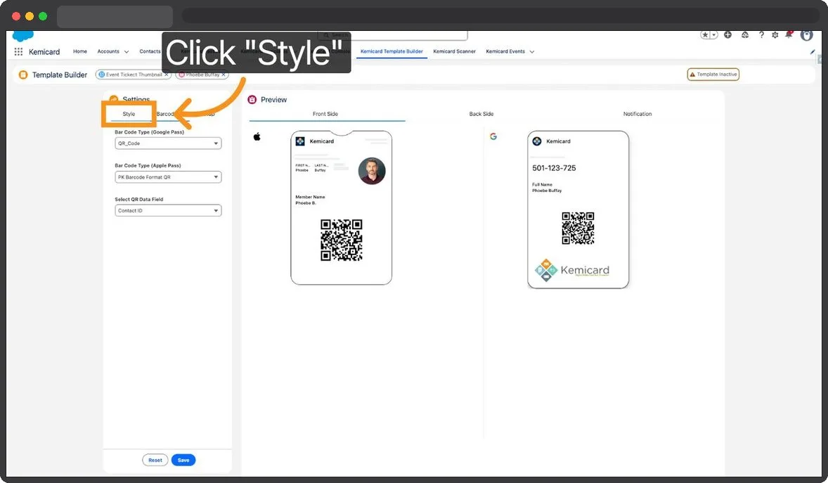Click the pencil icon to edit navigation

[x=812, y=52]
